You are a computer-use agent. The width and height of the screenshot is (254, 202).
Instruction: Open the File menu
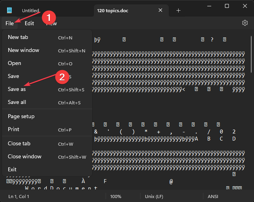[x=10, y=23]
